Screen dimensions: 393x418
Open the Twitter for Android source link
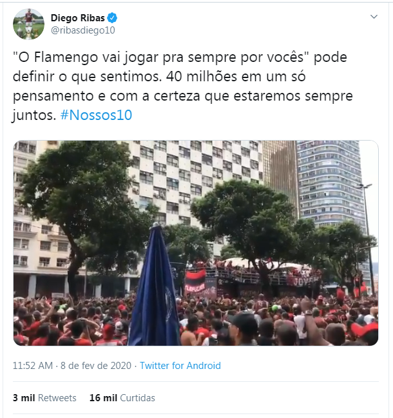(180, 366)
